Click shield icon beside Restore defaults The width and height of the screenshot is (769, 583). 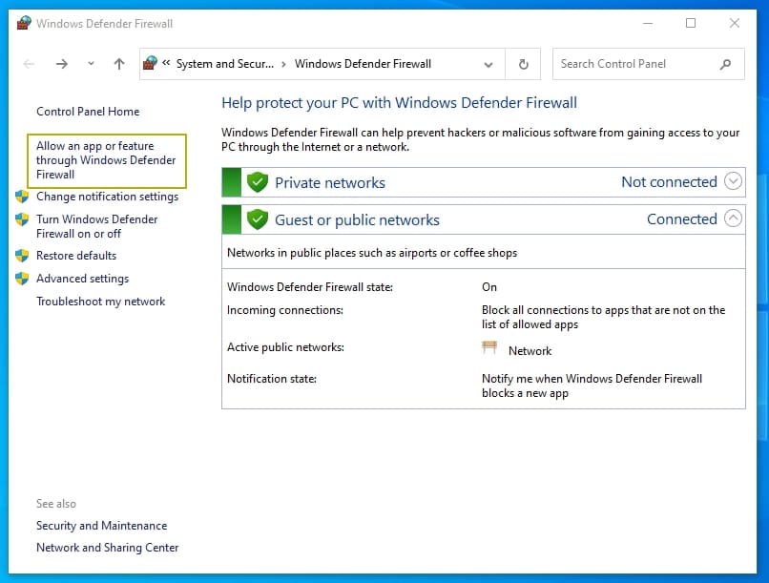22,256
